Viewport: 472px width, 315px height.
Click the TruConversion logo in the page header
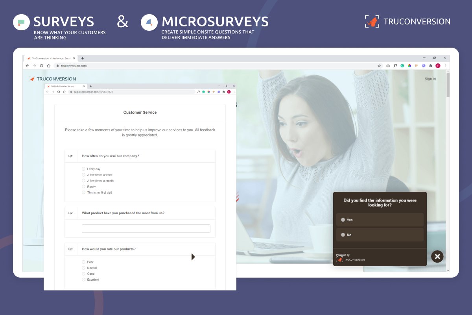click(x=52, y=78)
